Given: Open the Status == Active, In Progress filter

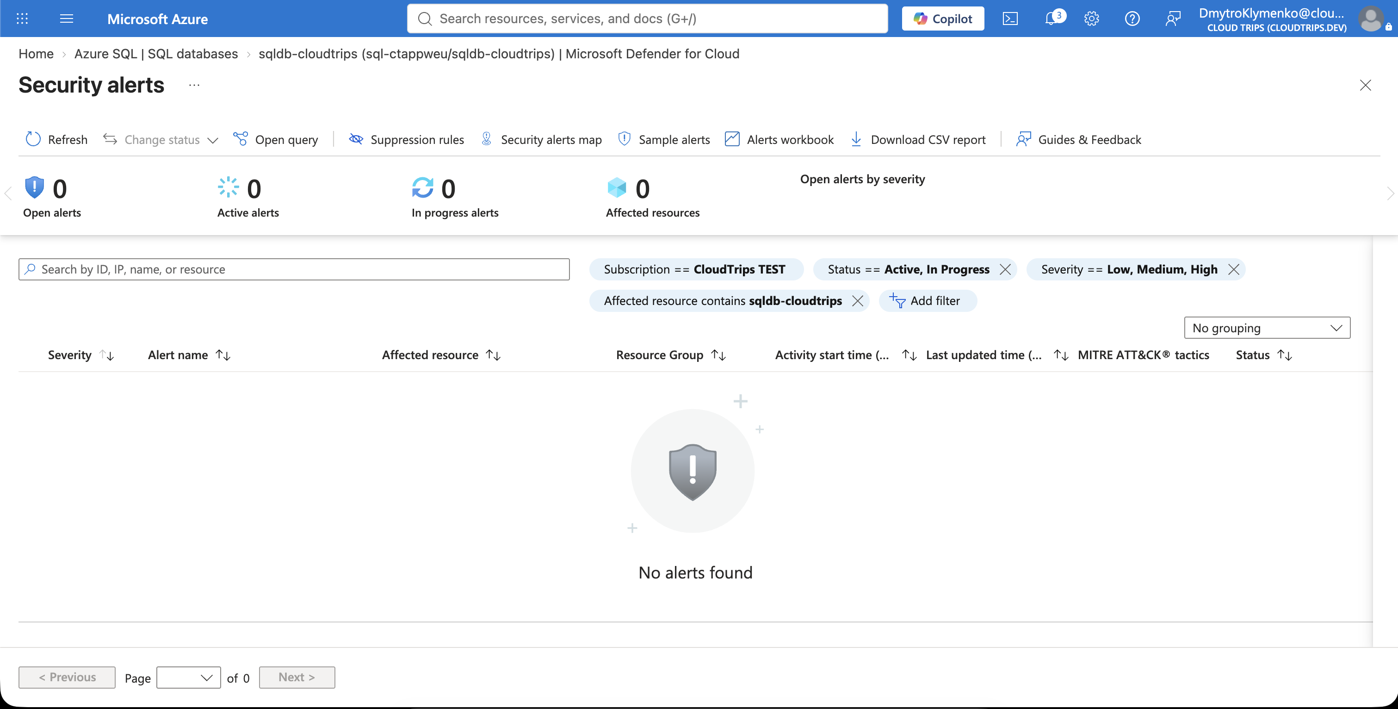Looking at the screenshot, I should [x=909, y=269].
